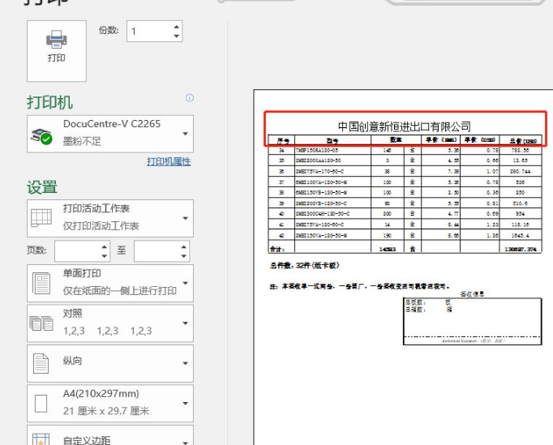553x445 pixels.
Task: Click the 总件数 32件 line in preview
Action: tap(305, 265)
